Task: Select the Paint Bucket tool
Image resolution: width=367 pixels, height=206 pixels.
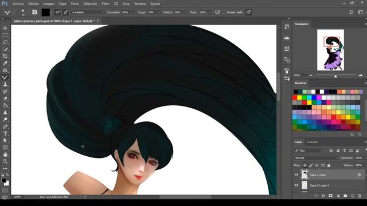Action: 5,105
